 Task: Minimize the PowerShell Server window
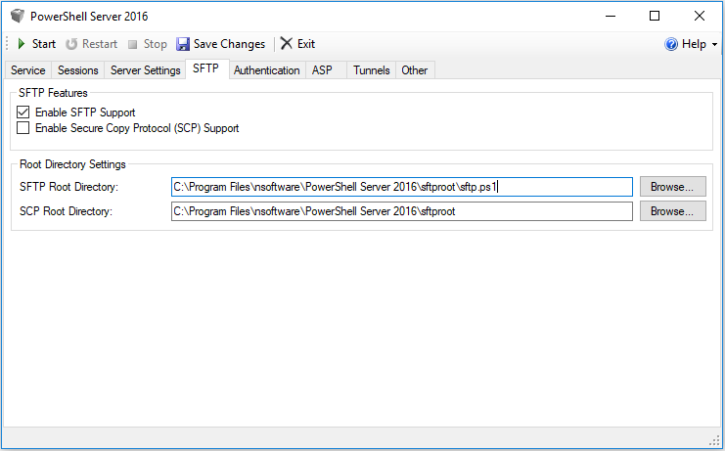(x=611, y=17)
